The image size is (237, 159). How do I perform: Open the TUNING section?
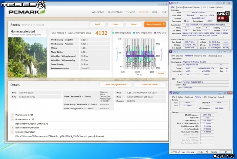point(131,12)
